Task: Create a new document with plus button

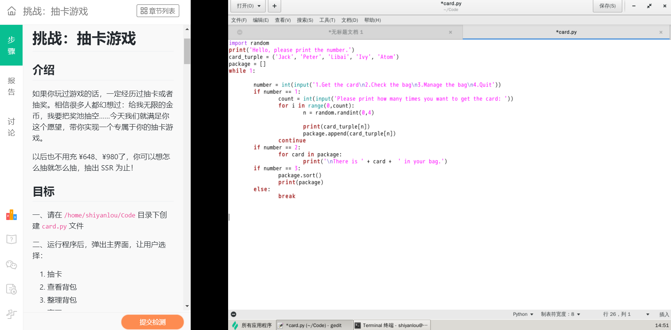Action: (x=274, y=6)
